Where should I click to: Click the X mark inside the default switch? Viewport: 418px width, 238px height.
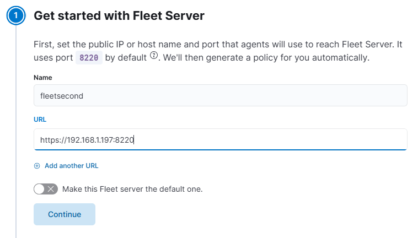52,189
